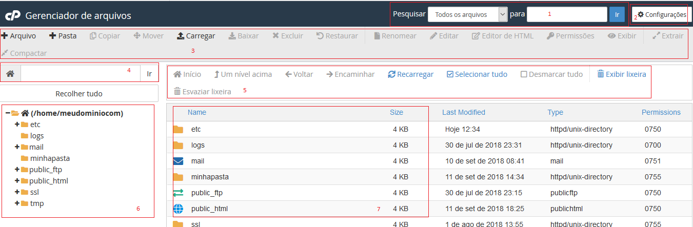Screen dimensions: 693x227
Task: Create new folder with Pasta
Action: [x=63, y=36]
